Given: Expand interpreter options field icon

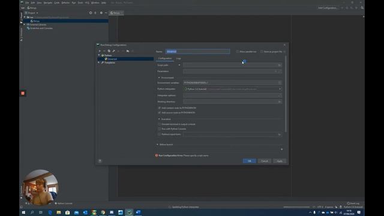Looking at the screenshot, I should click(x=280, y=95).
